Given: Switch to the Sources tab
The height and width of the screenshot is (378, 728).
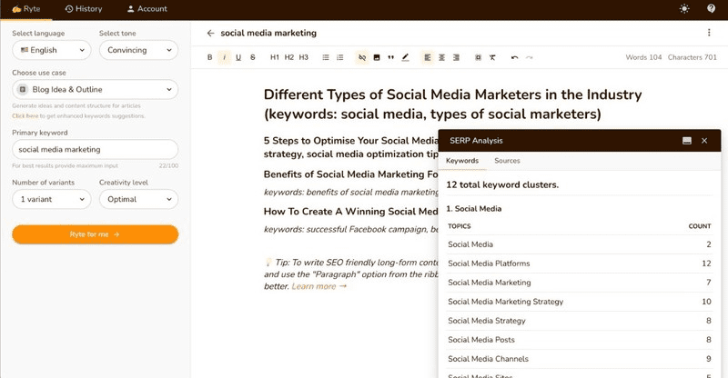Looking at the screenshot, I should (x=507, y=161).
